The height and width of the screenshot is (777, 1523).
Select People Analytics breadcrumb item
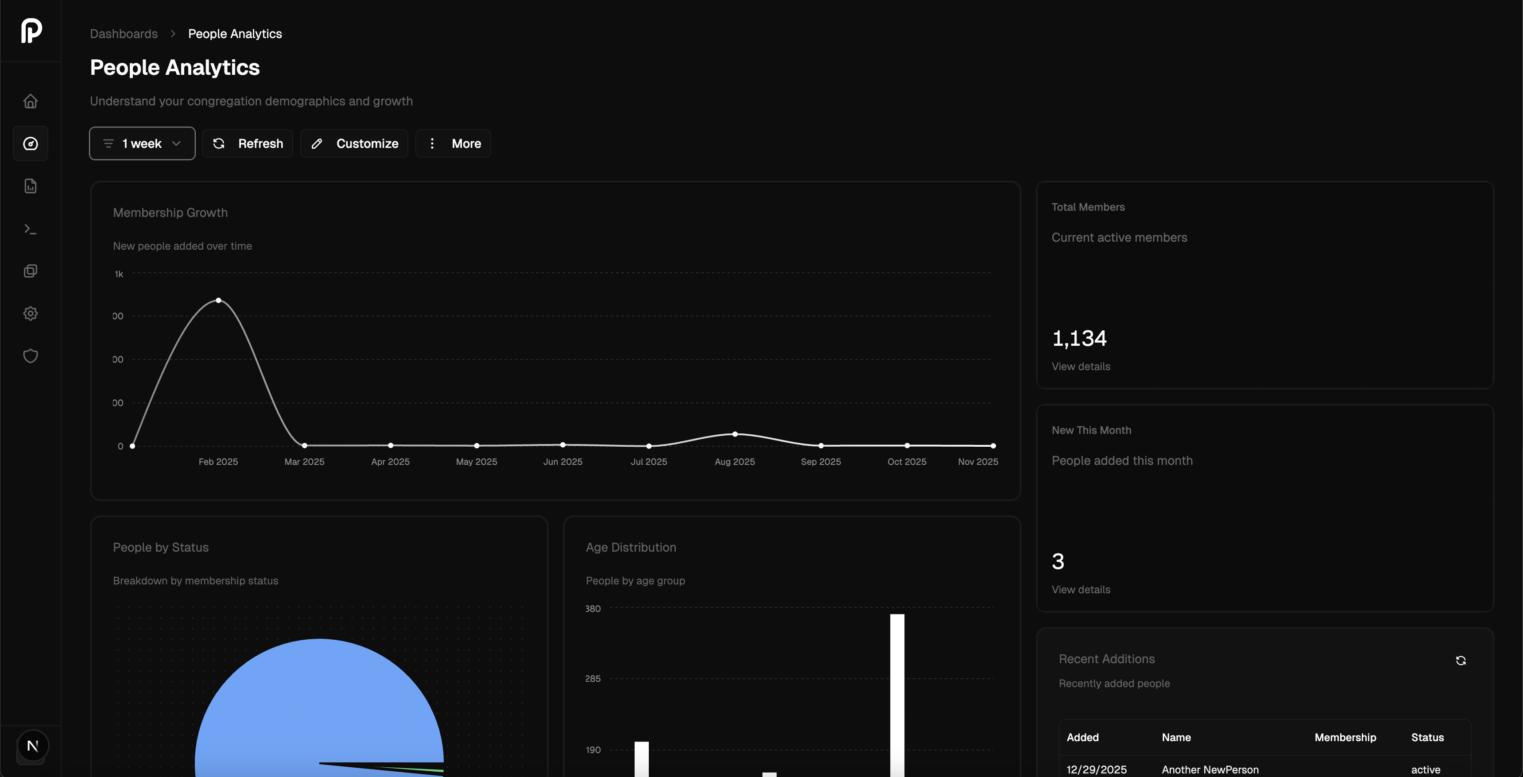[x=234, y=34]
